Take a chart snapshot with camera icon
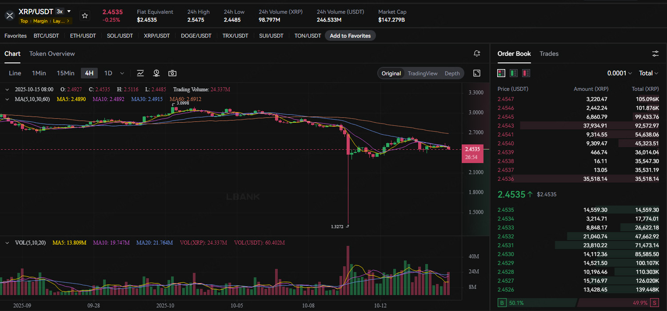667x311 pixels. (172, 73)
